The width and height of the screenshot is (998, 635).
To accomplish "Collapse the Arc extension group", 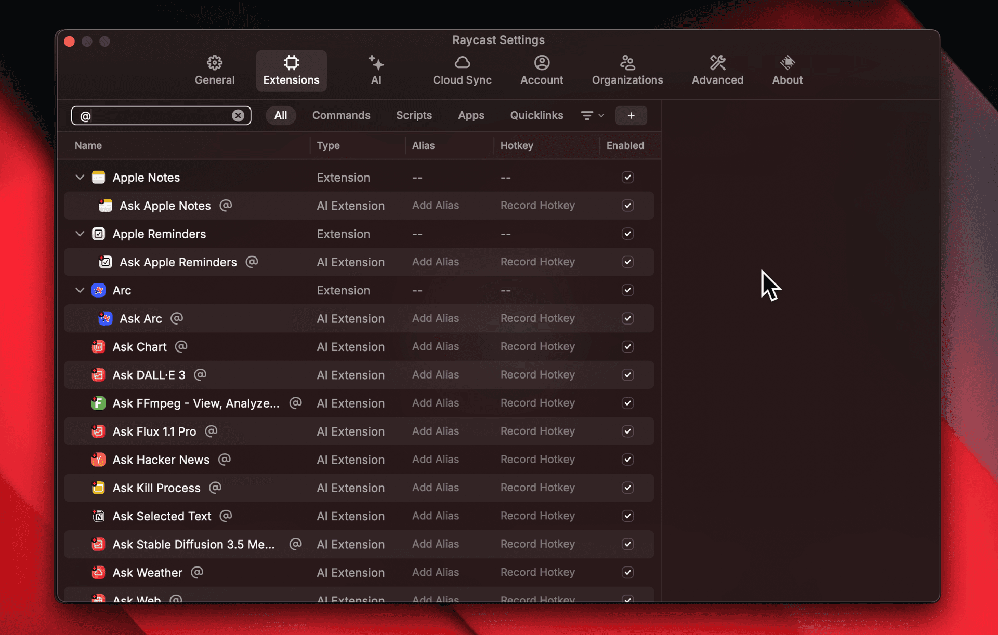I will [x=80, y=290].
